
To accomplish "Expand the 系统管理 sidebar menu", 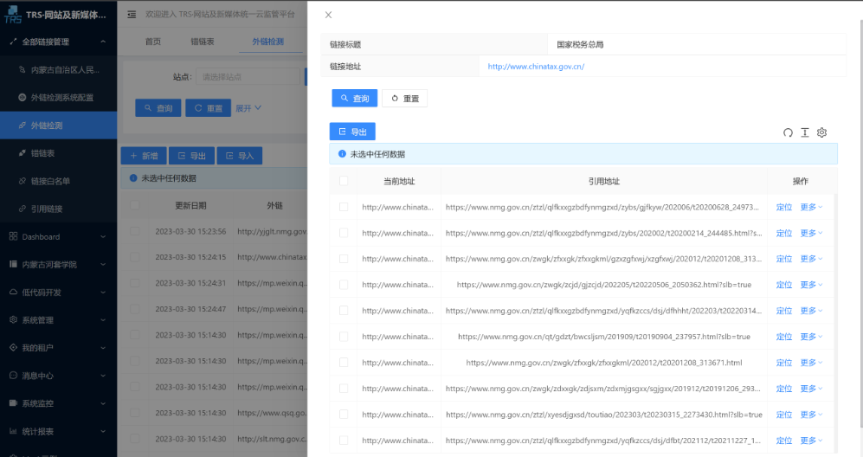I will click(57, 320).
